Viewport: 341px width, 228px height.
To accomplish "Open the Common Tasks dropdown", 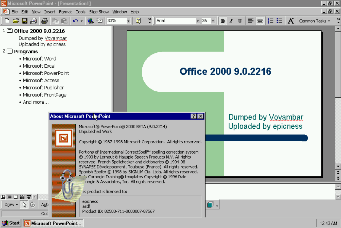I will [x=314, y=21].
